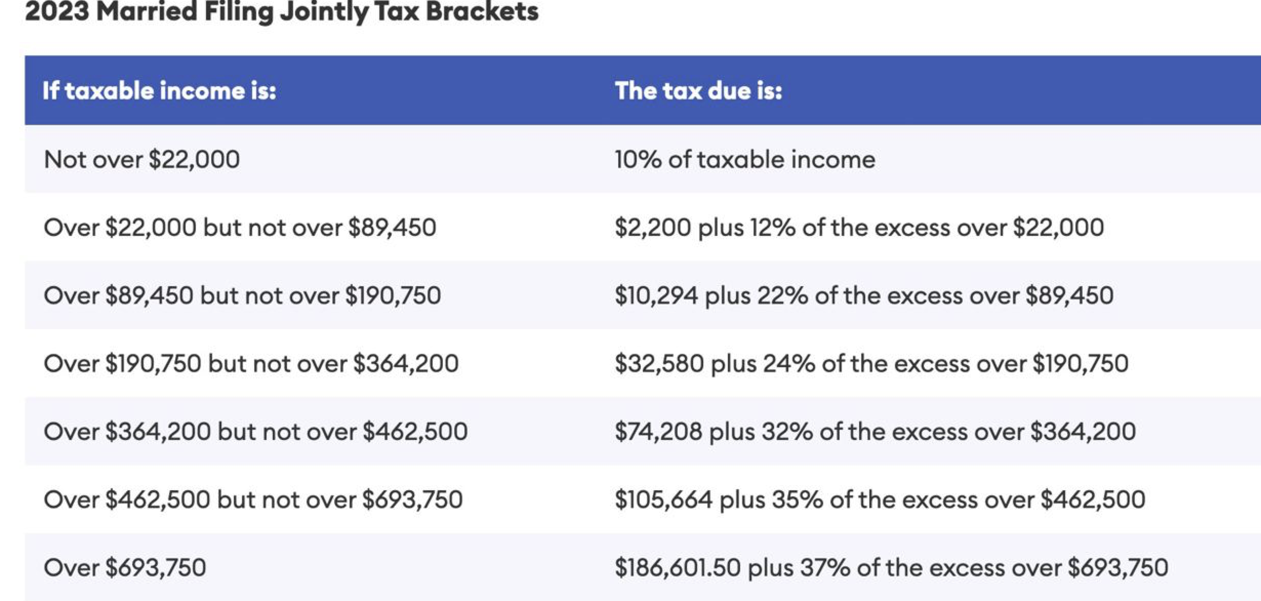Click the '$105,664 plus 35%' tax cell
Image resolution: width=1261 pixels, height=601 pixels.
coord(880,500)
